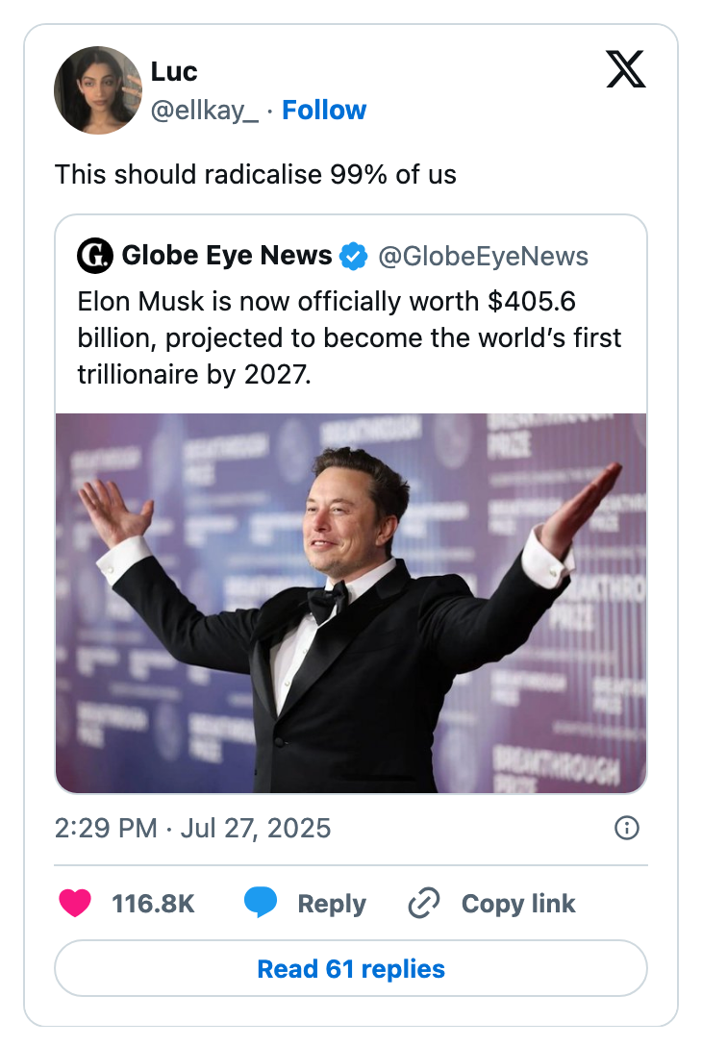This screenshot has width=702, height=1046.
Task: Follow the @ellkay_ account
Action: point(324,111)
